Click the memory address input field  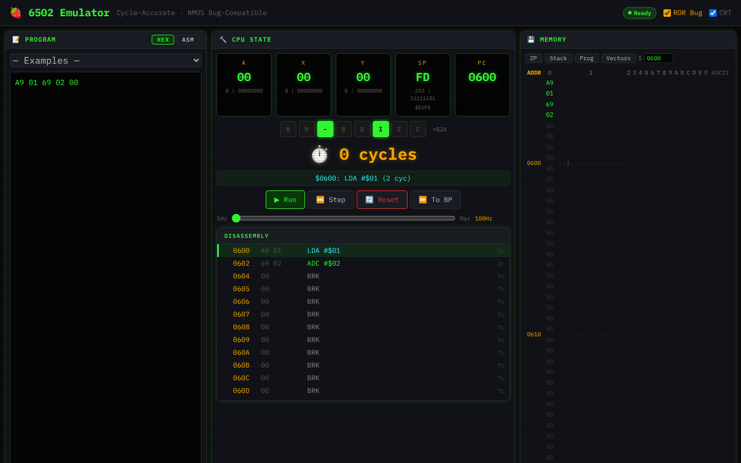click(x=659, y=58)
